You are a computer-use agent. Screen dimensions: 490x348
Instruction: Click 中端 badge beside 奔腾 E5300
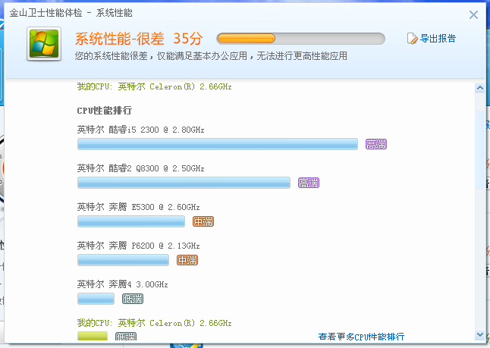pos(203,221)
